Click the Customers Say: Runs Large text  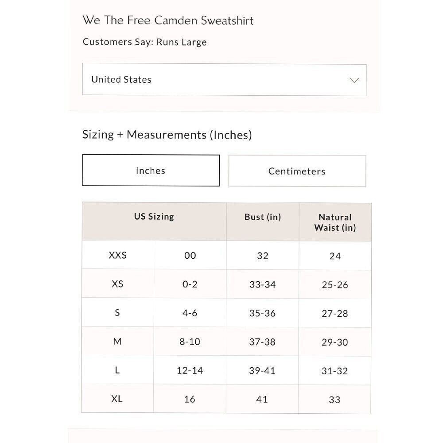(x=144, y=42)
